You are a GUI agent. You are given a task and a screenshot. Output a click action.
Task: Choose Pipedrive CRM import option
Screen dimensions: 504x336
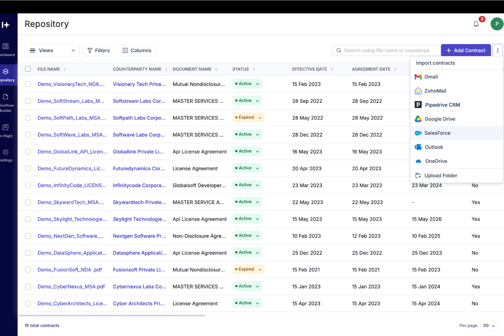tap(457, 105)
